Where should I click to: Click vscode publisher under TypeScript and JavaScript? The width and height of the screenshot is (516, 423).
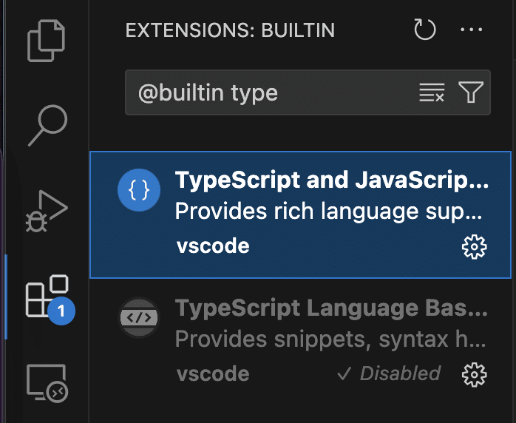point(213,246)
